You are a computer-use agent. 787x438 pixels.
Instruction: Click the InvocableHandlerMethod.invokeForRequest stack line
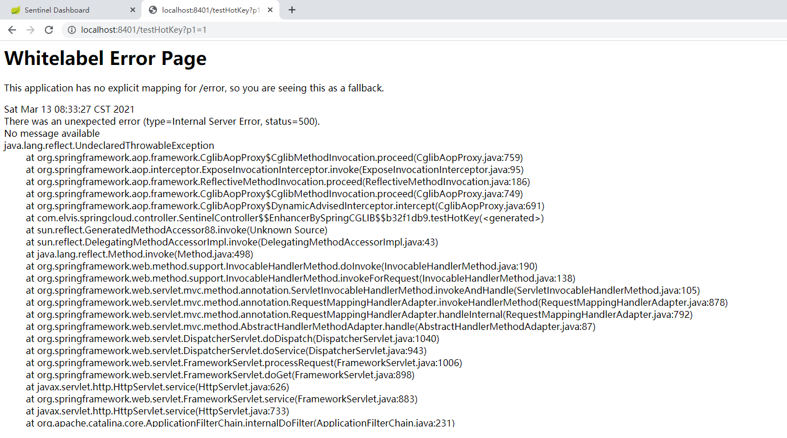[x=301, y=278]
